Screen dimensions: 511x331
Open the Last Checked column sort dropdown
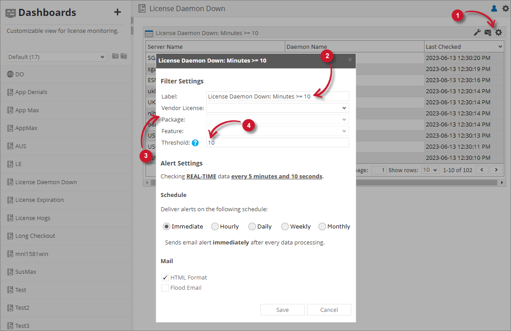pyautogui.click(x=500, y=47)
